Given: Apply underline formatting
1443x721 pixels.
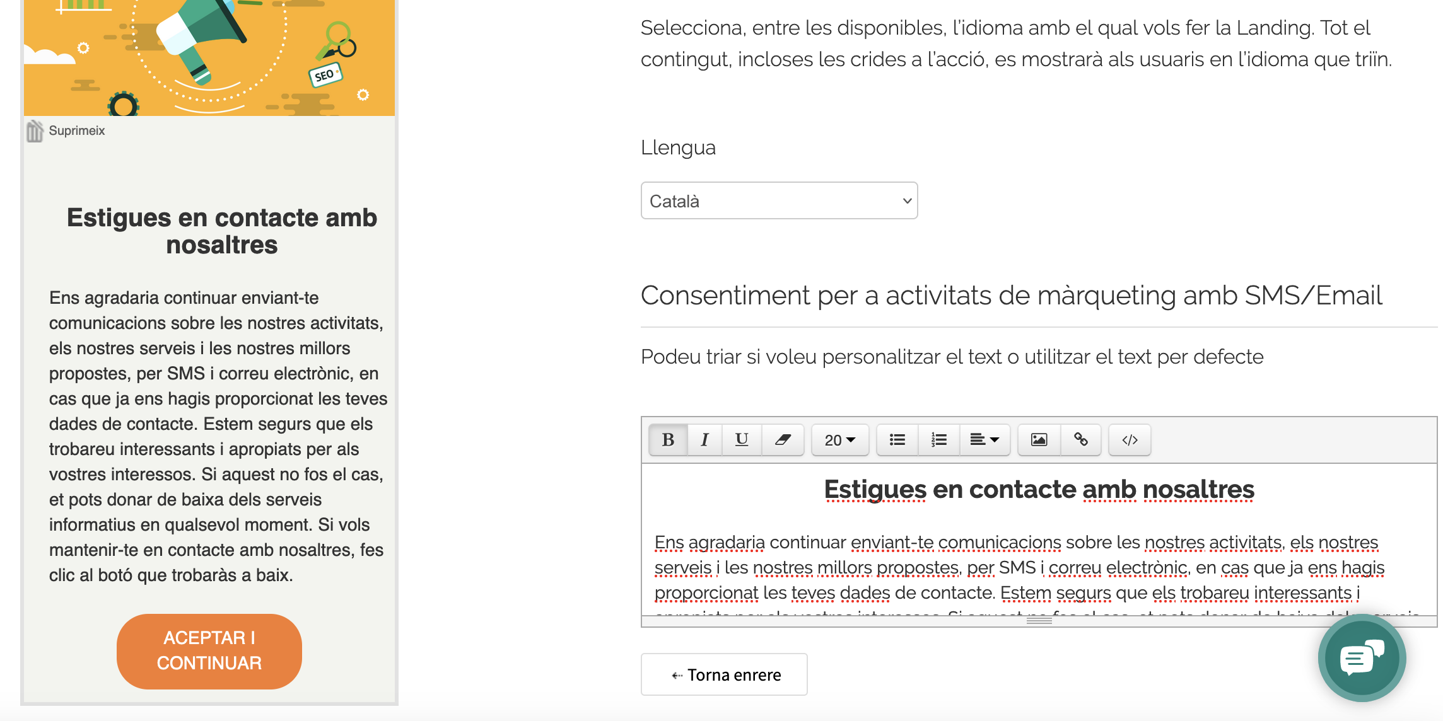Looking at the screenshot, I should point(742,440).
